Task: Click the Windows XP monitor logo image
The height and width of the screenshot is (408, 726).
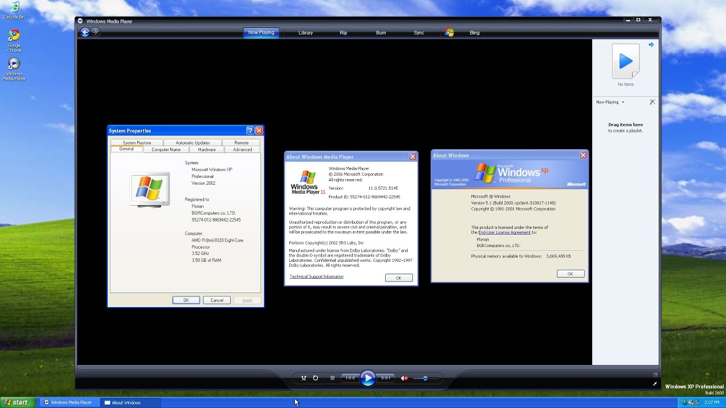Action: click(x=150, y=189)
